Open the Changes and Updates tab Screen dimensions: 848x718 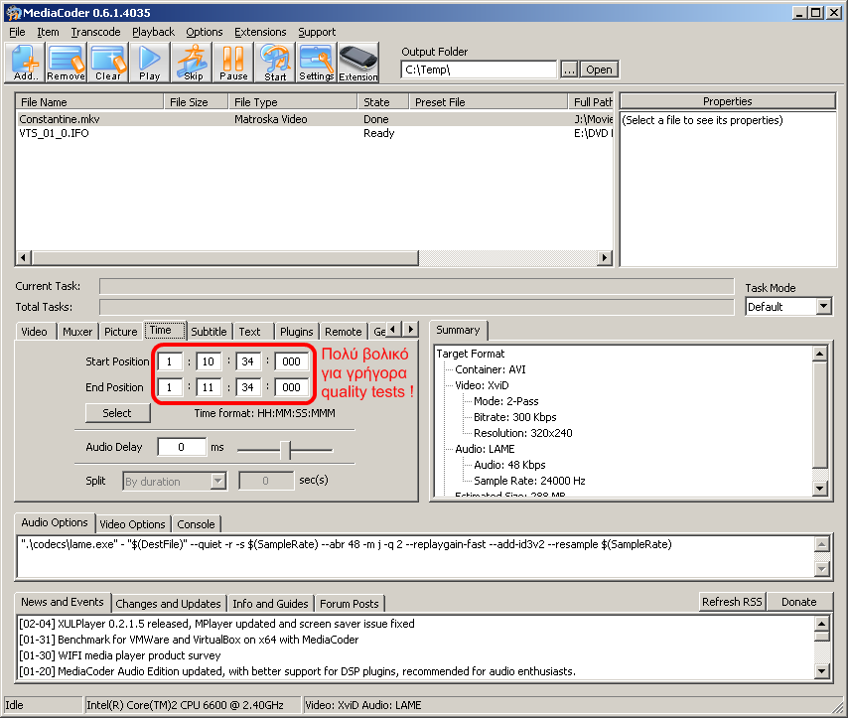168,604
